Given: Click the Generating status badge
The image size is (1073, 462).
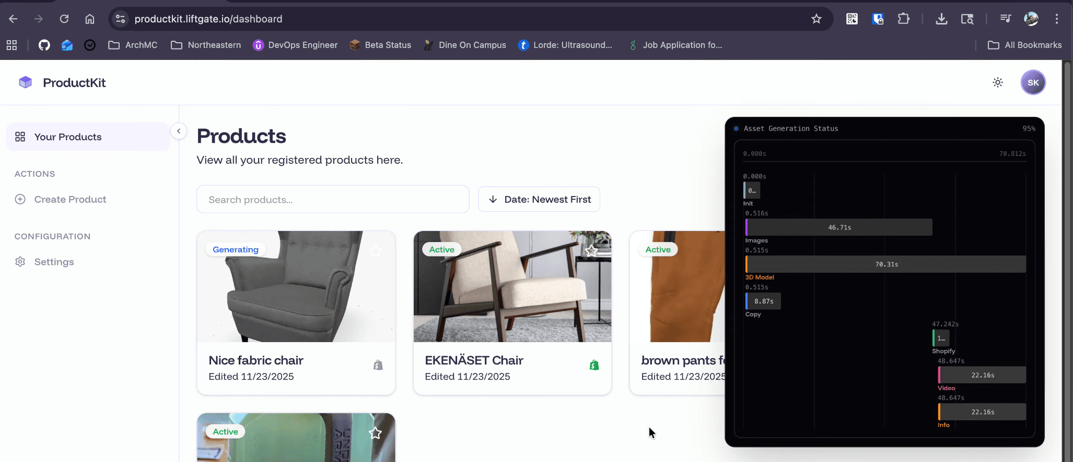Looking at the screenshot, I should 236,249.
